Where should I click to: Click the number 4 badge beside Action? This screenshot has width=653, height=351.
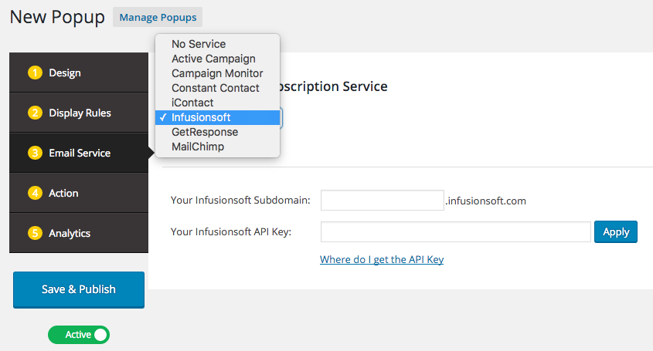click(x=35, y=194)
